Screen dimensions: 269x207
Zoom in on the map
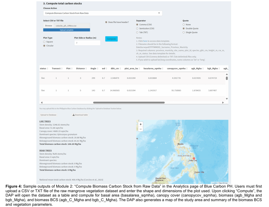[140, 124]
